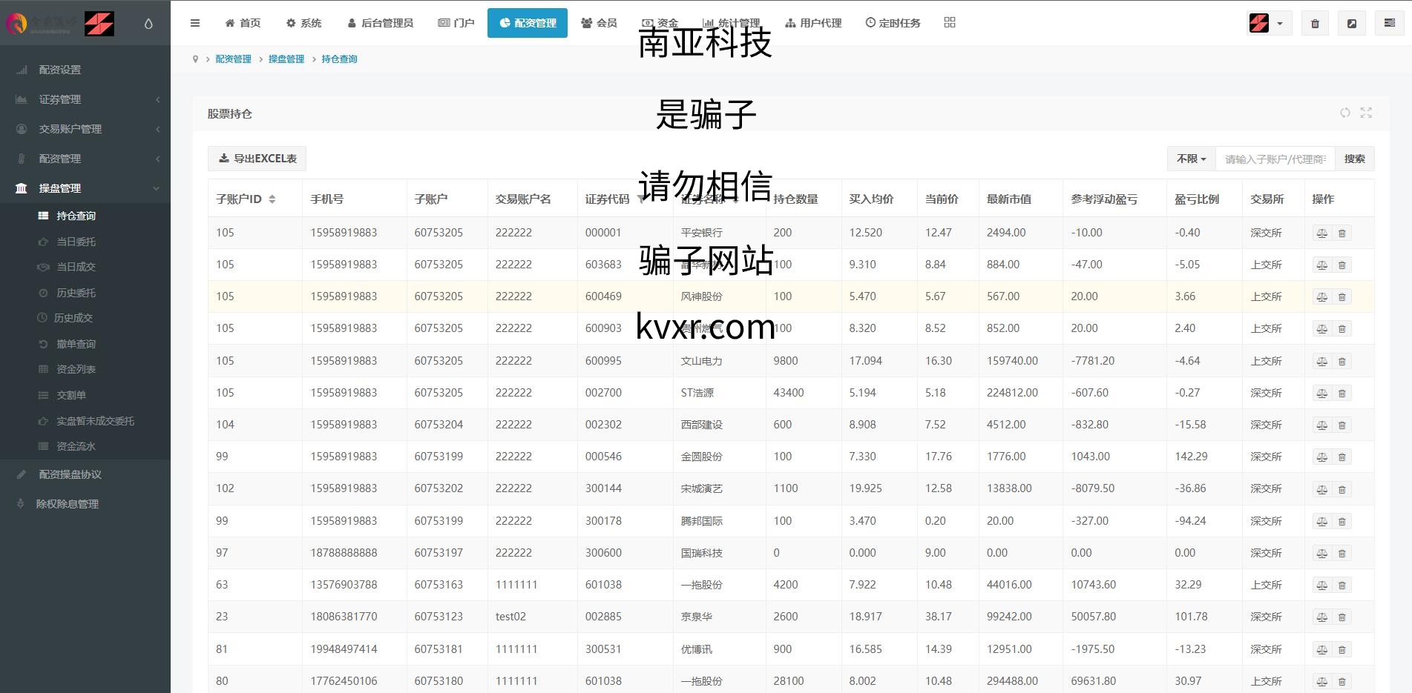Open 当日委托 sidebar item

click(x=85, y=242)
